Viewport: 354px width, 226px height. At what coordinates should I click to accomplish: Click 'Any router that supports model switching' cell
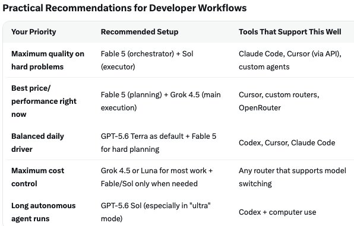click(x=292, y=177)
